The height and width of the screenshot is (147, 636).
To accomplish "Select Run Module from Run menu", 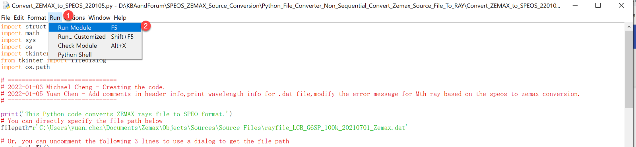I will [95, 27].
